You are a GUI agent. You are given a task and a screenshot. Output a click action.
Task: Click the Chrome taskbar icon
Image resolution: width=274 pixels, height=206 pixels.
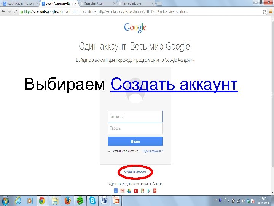(42, 201)
